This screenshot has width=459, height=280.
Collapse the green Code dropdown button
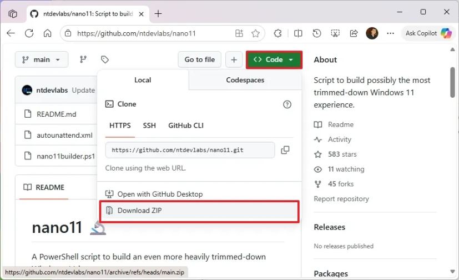pyautogui.click(x=274, y=59)
